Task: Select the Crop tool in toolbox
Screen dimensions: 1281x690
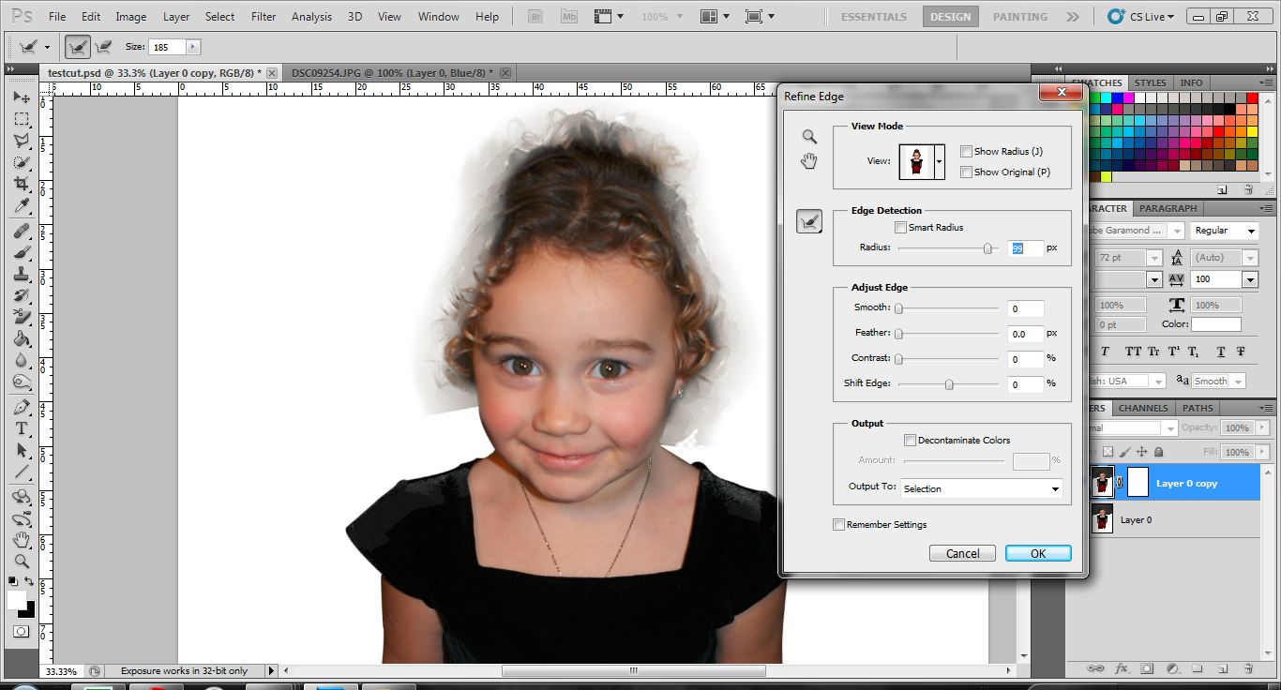Action: [x=22, y=185]
